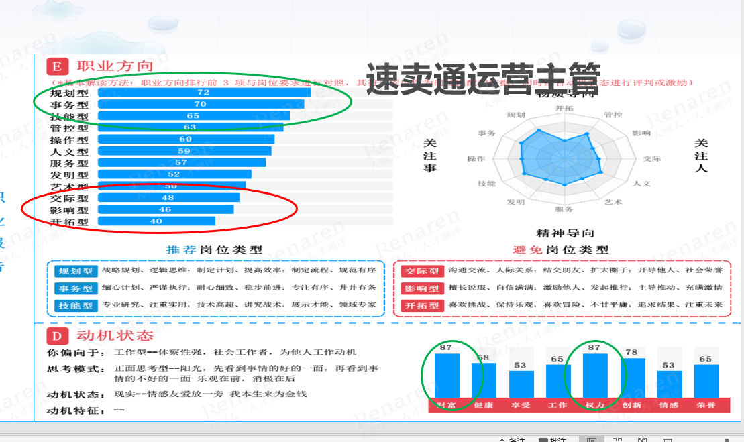Click the 发明 label on radar chart
Screen dimensions: 744x442
516,202
